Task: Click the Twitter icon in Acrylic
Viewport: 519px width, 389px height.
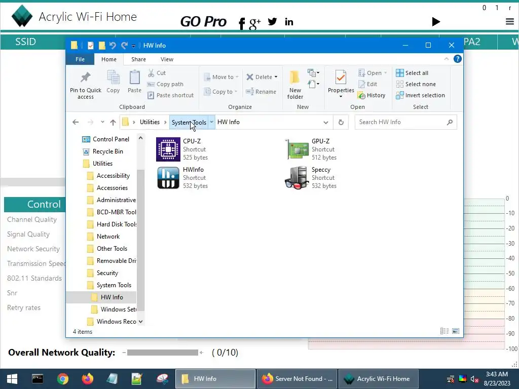Action: tap(272, 21)
